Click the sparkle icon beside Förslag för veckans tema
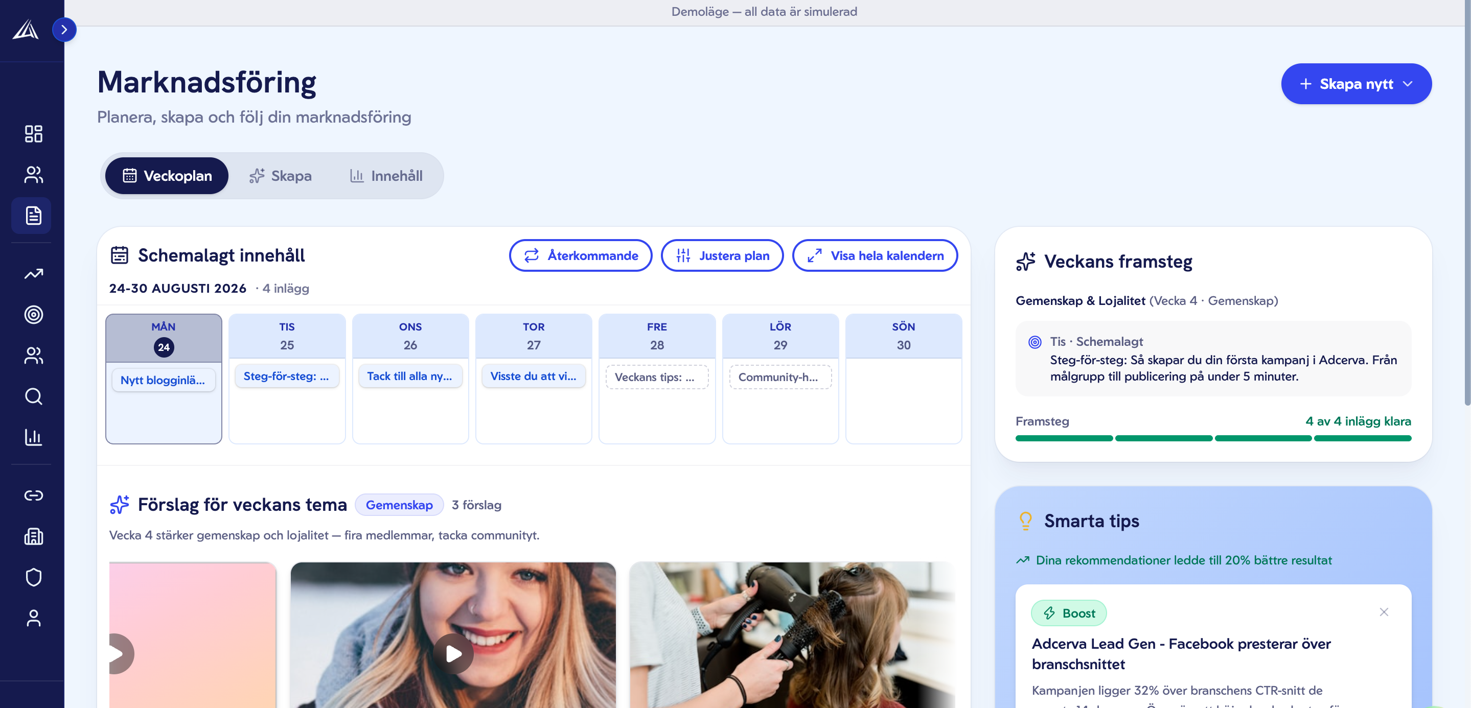 pos(120,504)
